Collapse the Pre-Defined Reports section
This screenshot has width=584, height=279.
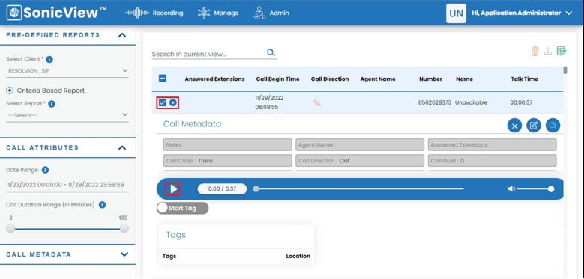tap(122, 35)
